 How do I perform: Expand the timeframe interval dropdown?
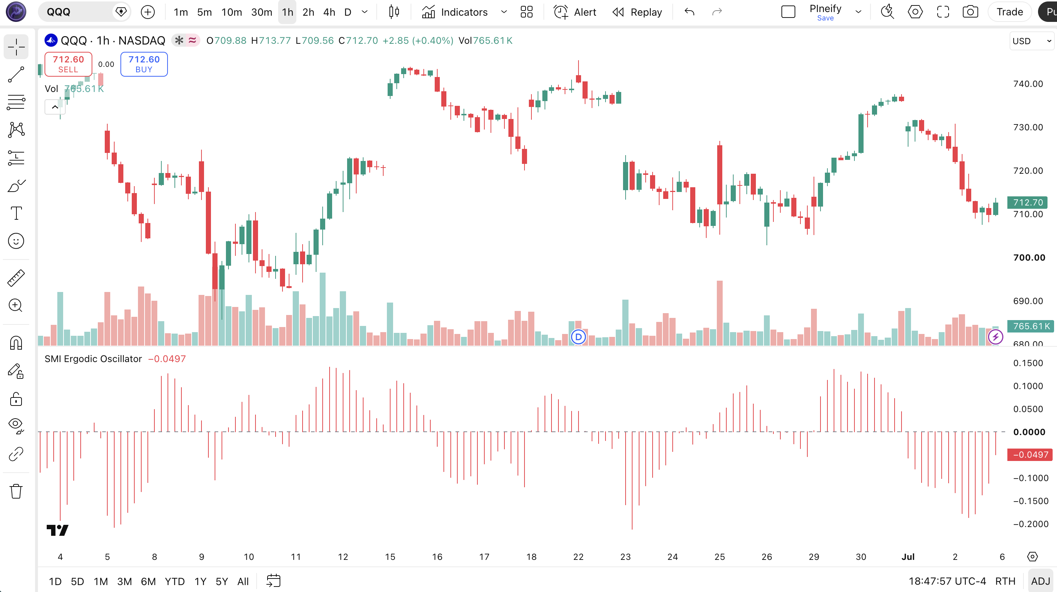tap(364, 12)
